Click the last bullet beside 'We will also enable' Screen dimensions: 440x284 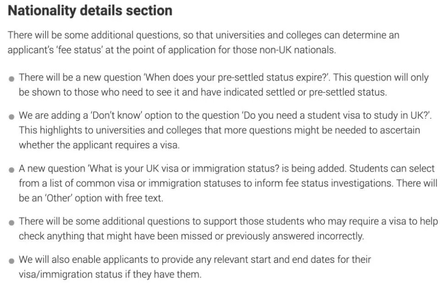11,261
